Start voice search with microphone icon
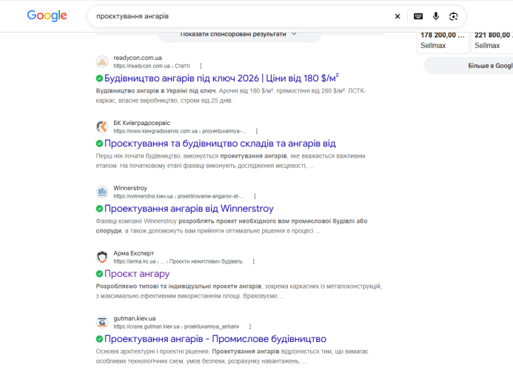This screenshot has height=379, width=513. click(x=436, y=16)
